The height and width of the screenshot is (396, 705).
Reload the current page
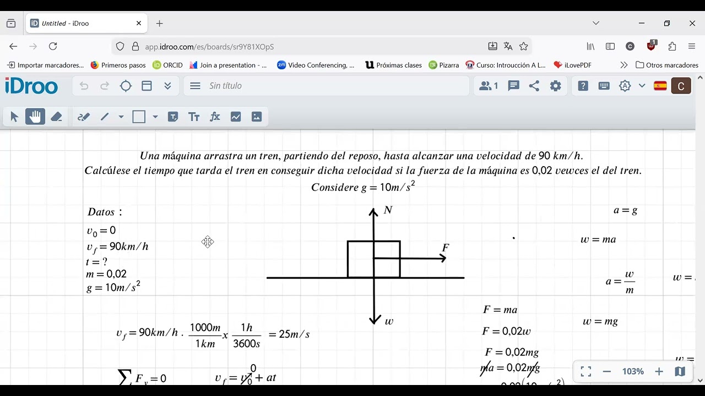[53, 47]
